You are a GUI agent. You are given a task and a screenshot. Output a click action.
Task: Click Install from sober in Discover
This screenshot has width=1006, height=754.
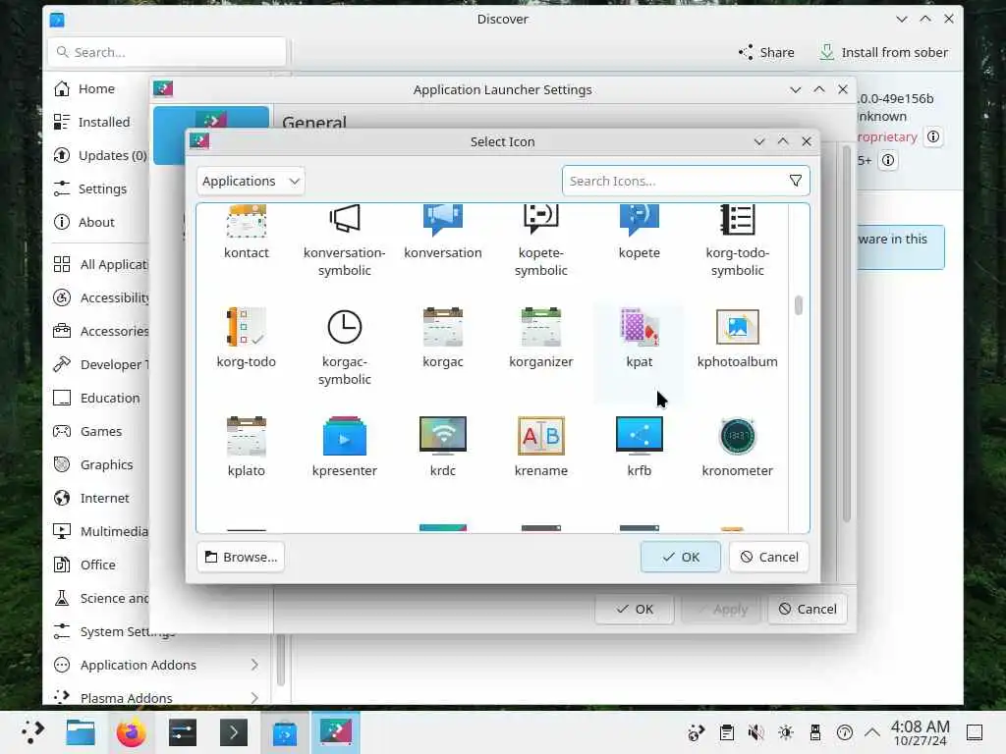click(x=883, y=52)
